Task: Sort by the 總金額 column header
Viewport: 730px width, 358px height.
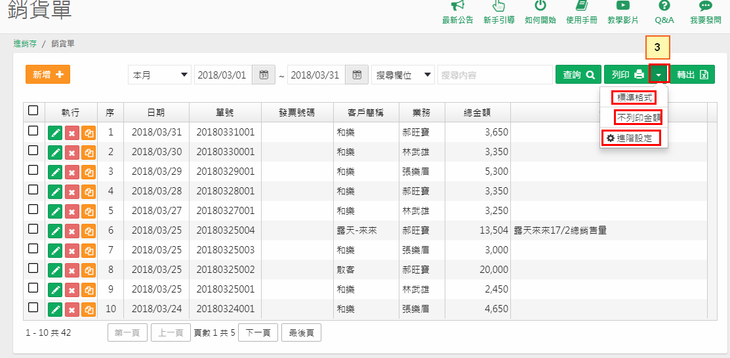Action: click(477, 112)
